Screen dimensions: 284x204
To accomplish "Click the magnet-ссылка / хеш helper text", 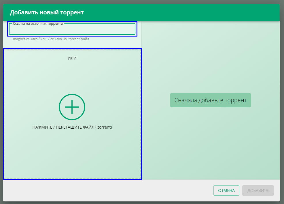I will tap(51, 39).
